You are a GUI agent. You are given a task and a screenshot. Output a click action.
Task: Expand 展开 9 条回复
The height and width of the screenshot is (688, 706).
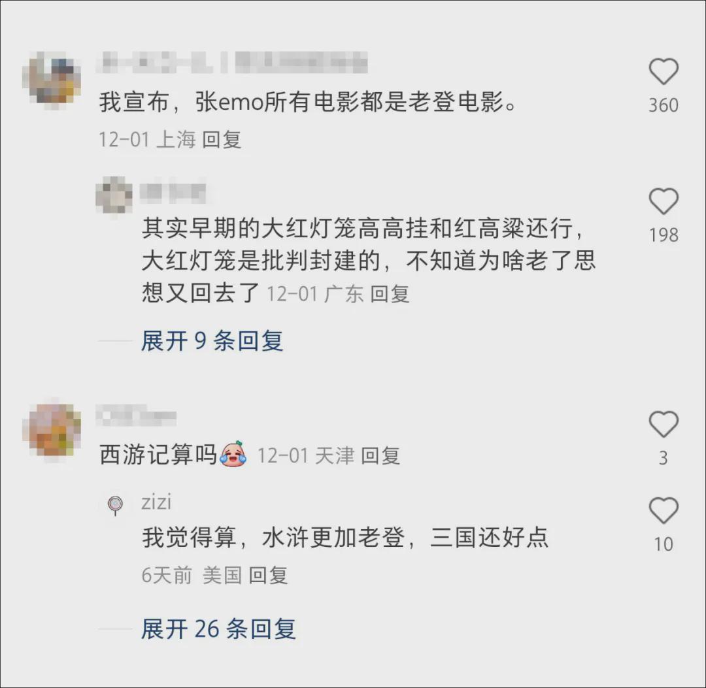coord(212,340)
